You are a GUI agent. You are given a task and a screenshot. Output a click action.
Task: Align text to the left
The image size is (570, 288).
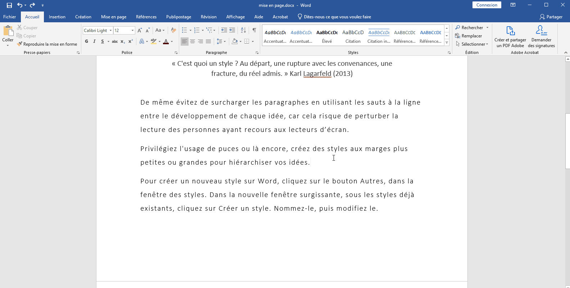[184, 41]
